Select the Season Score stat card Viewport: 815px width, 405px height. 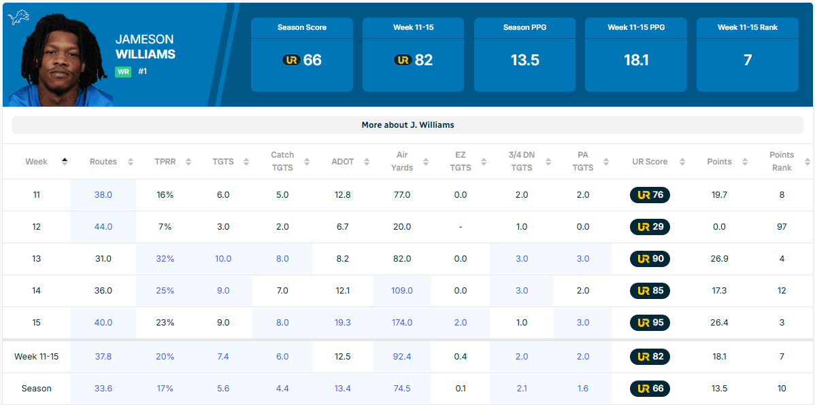click(x=302, y=54)
